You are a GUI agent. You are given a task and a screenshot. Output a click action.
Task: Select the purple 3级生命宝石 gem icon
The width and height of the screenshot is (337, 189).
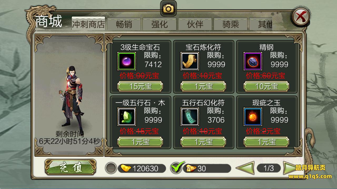(127, 61)
